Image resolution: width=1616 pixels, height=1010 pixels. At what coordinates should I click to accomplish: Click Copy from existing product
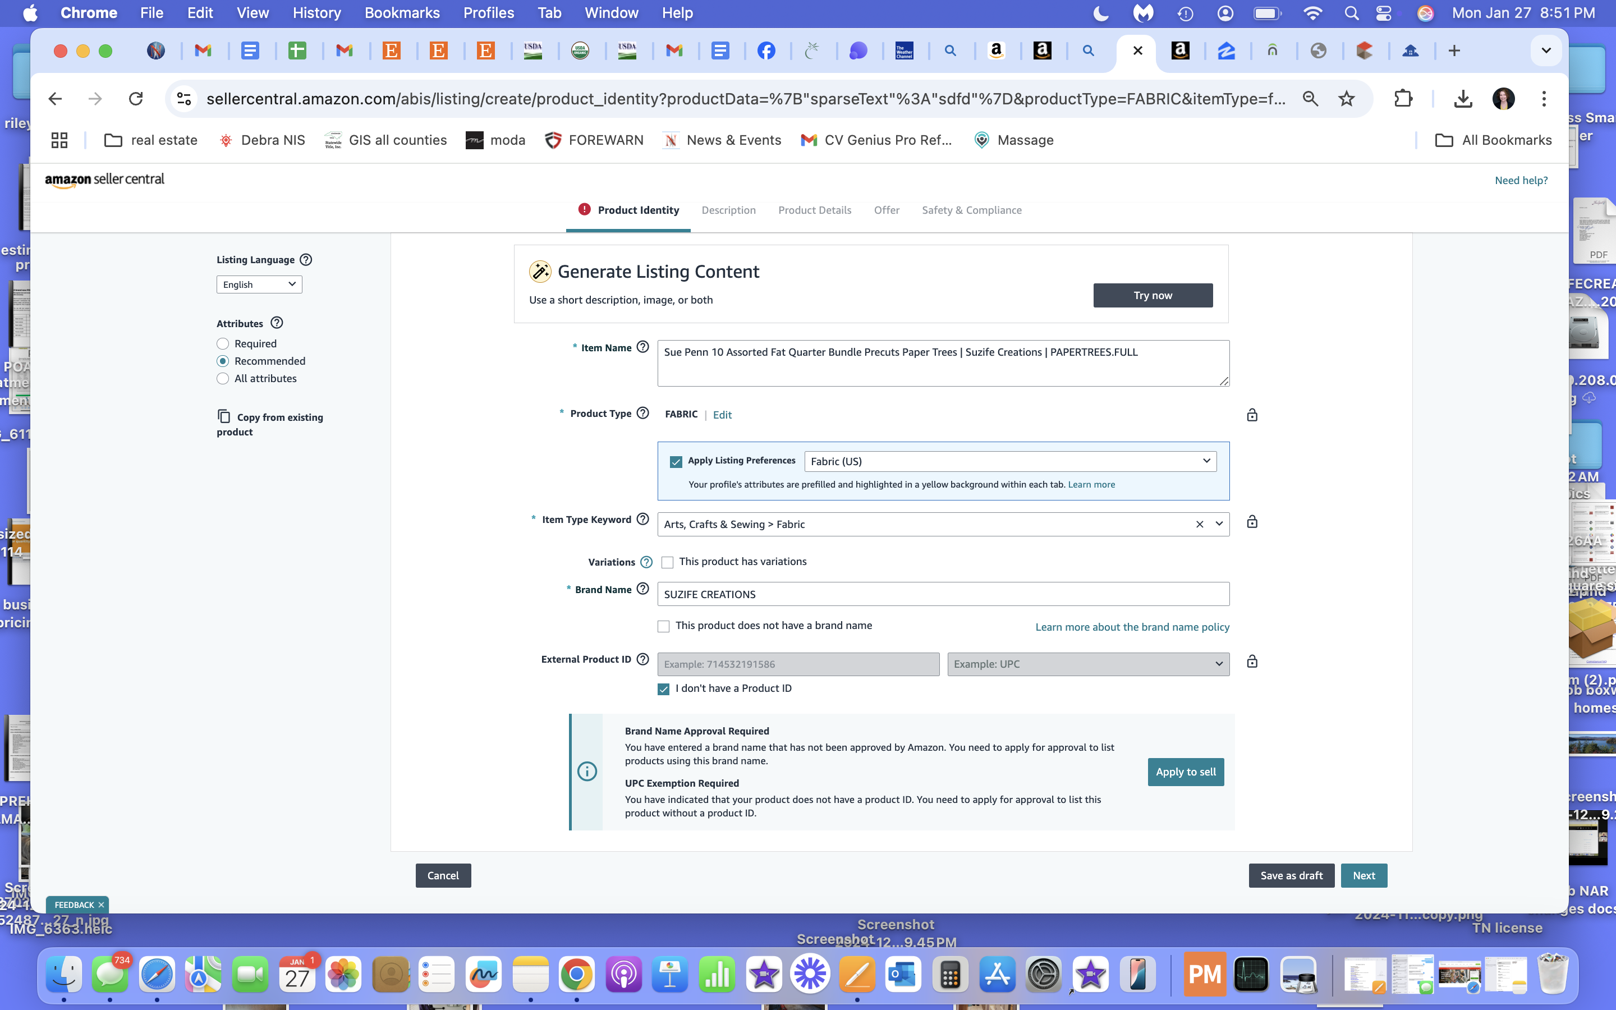tap(270, 424)
